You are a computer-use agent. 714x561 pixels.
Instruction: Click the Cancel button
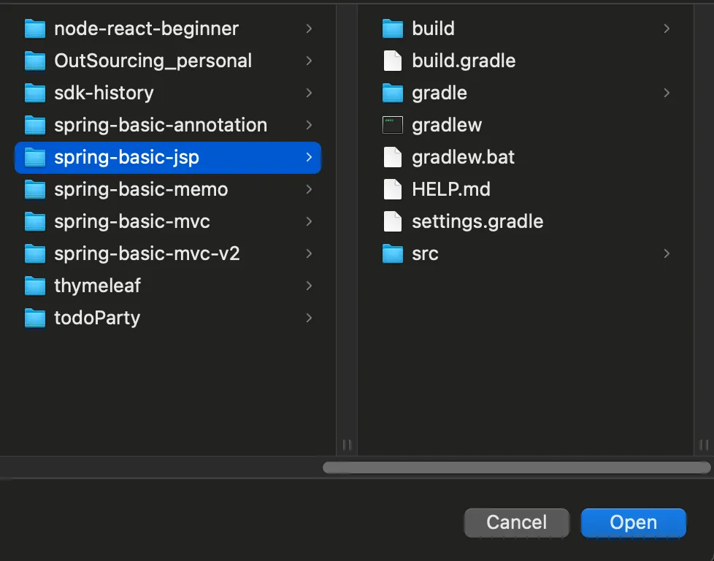point(516,522)
